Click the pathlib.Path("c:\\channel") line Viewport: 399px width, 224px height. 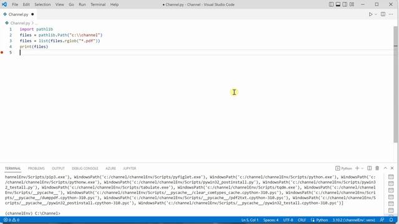[61, 35]
